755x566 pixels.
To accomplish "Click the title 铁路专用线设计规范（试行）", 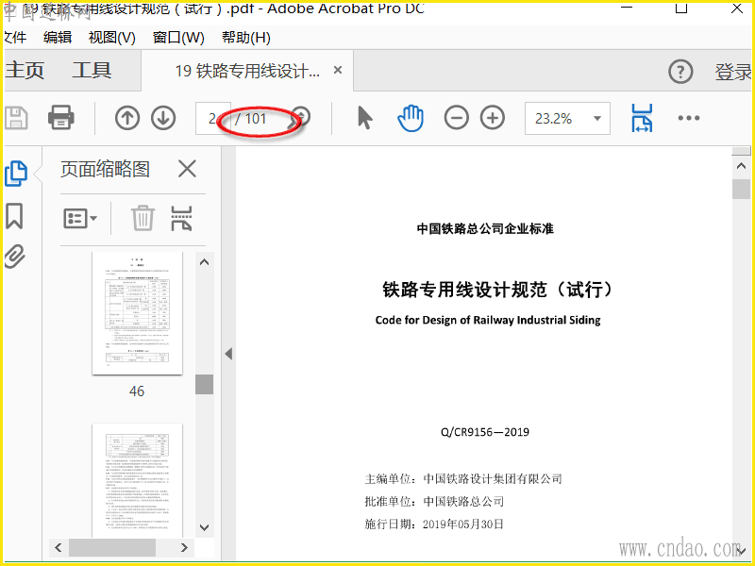I will (499, 290).
